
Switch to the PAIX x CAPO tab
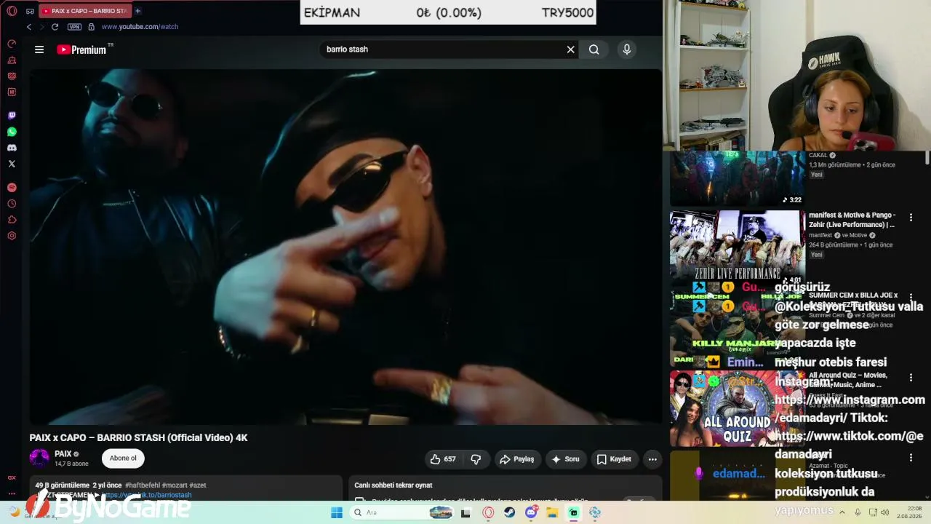pos(84,11)
